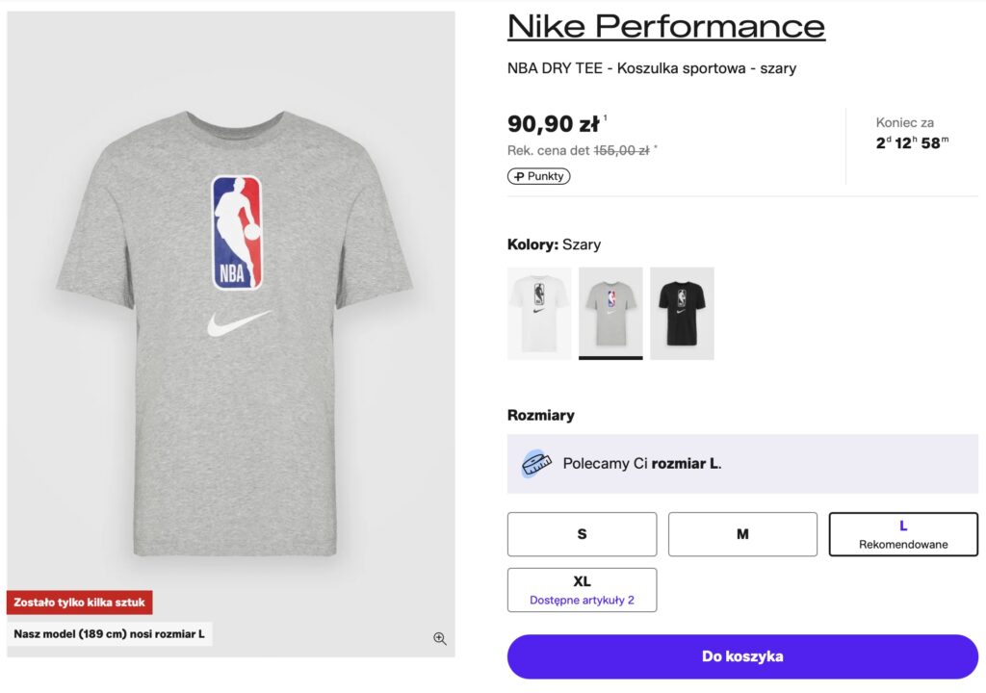Image resolution: width=986 pixels, height=693 pixels.
Task: Click the model size info label
Action: pyautogui.click(x=109, y=634)
